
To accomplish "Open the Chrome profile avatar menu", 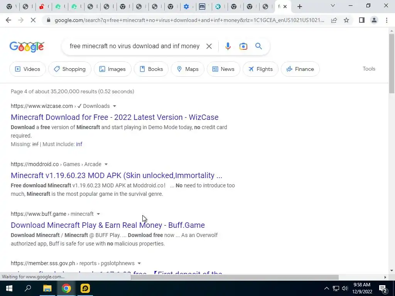I will [x=374, y=20].
